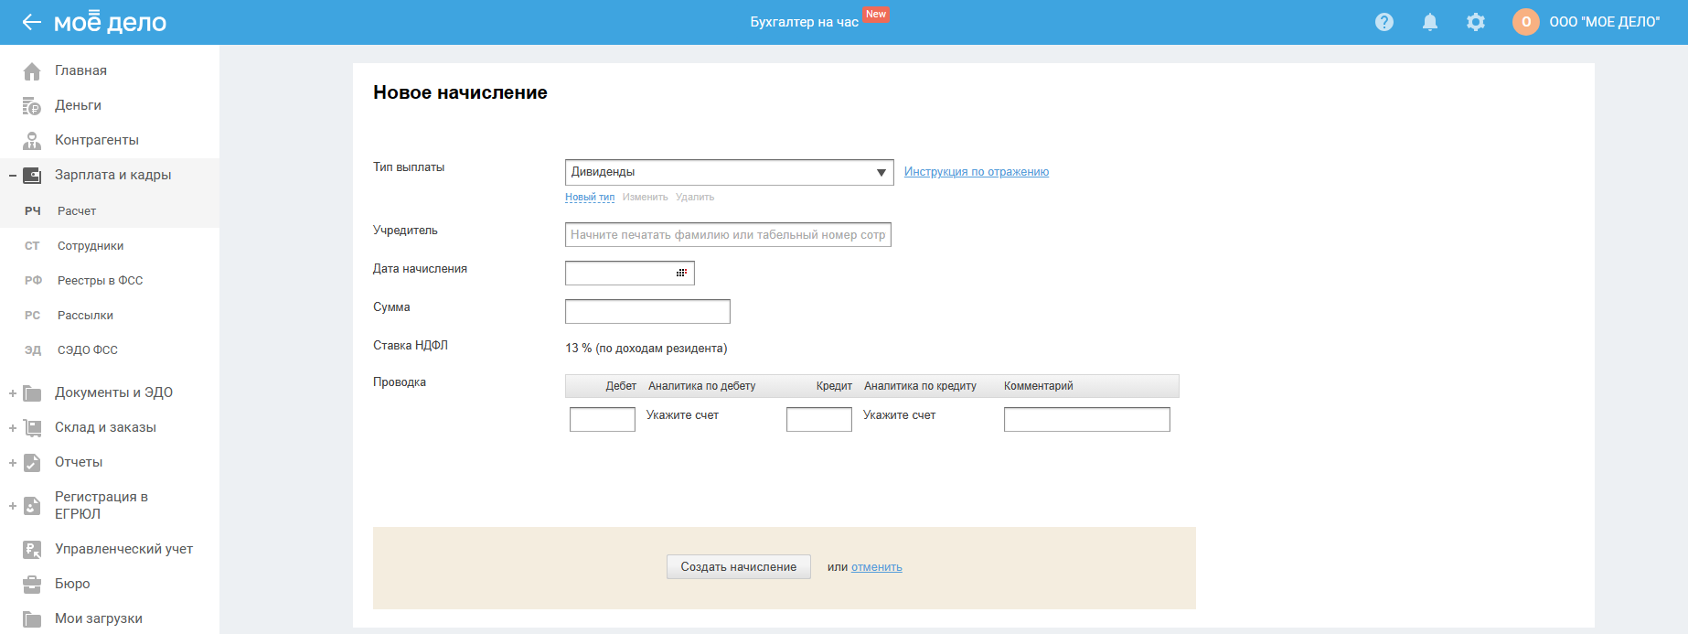
Task: Open the help question mark icon
Action: pyautogui.click(x=1384, y=22)
